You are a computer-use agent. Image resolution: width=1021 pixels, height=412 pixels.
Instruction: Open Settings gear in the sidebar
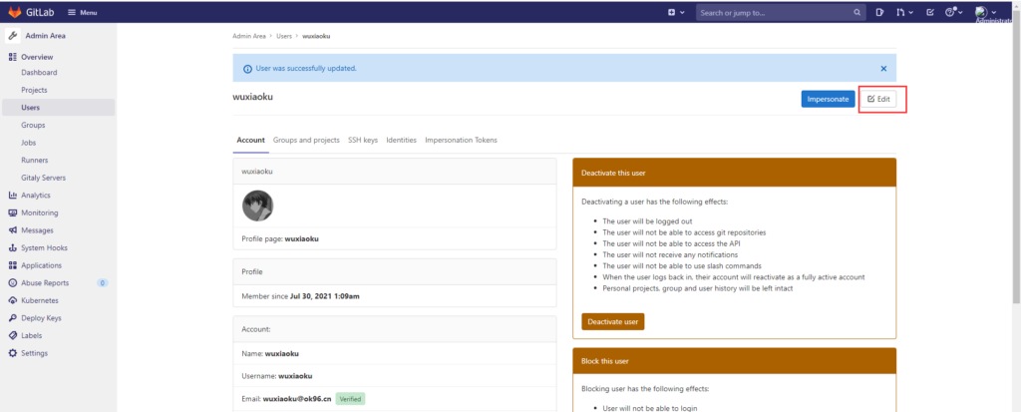(x=34, y=353)
